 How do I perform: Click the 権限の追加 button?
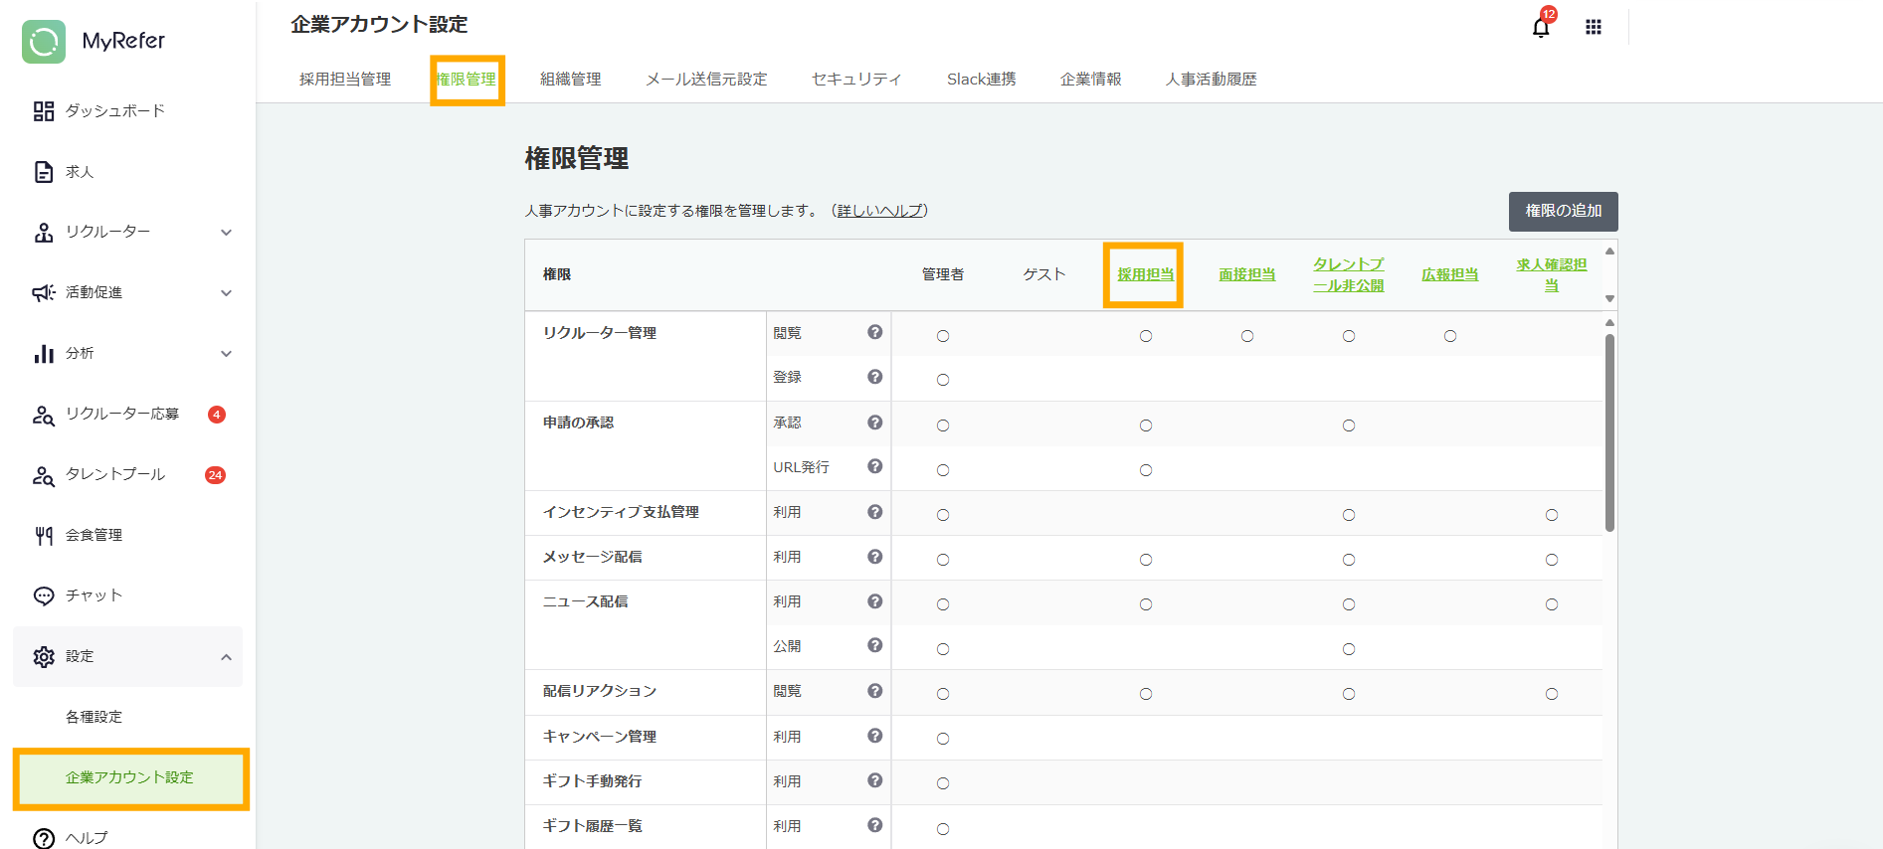coord(1563,211)
